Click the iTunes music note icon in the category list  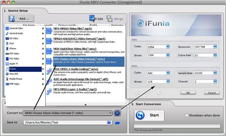[7, 69]
